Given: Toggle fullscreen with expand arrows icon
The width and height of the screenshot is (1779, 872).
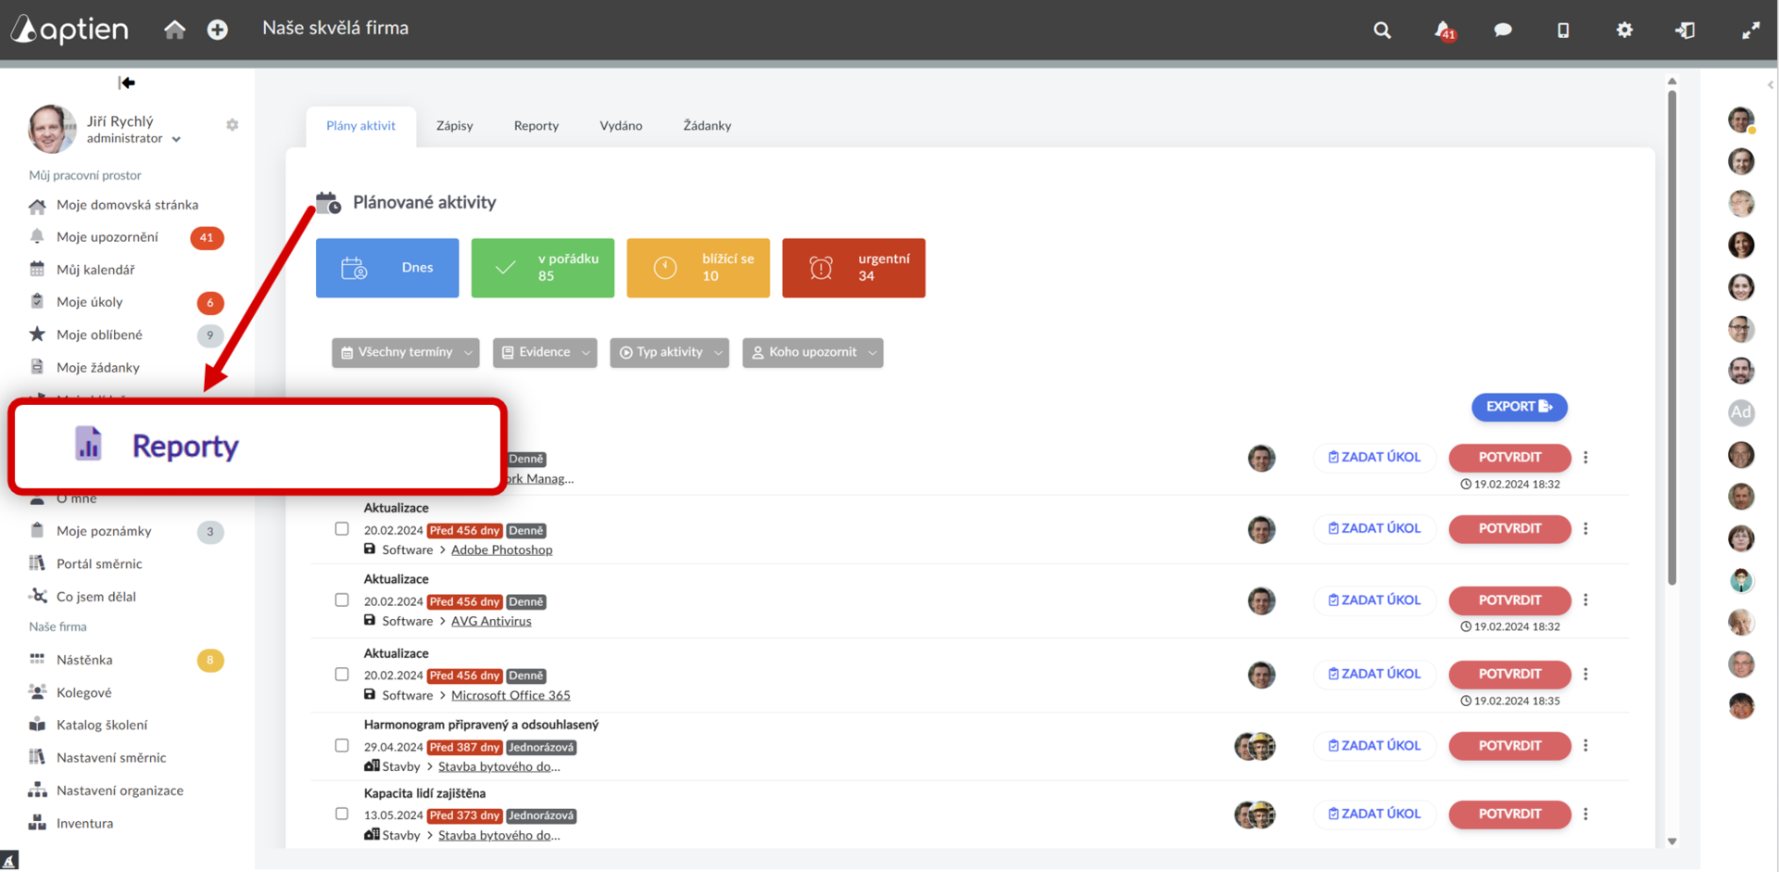Looking at the screenshot, I should 1750,30.
